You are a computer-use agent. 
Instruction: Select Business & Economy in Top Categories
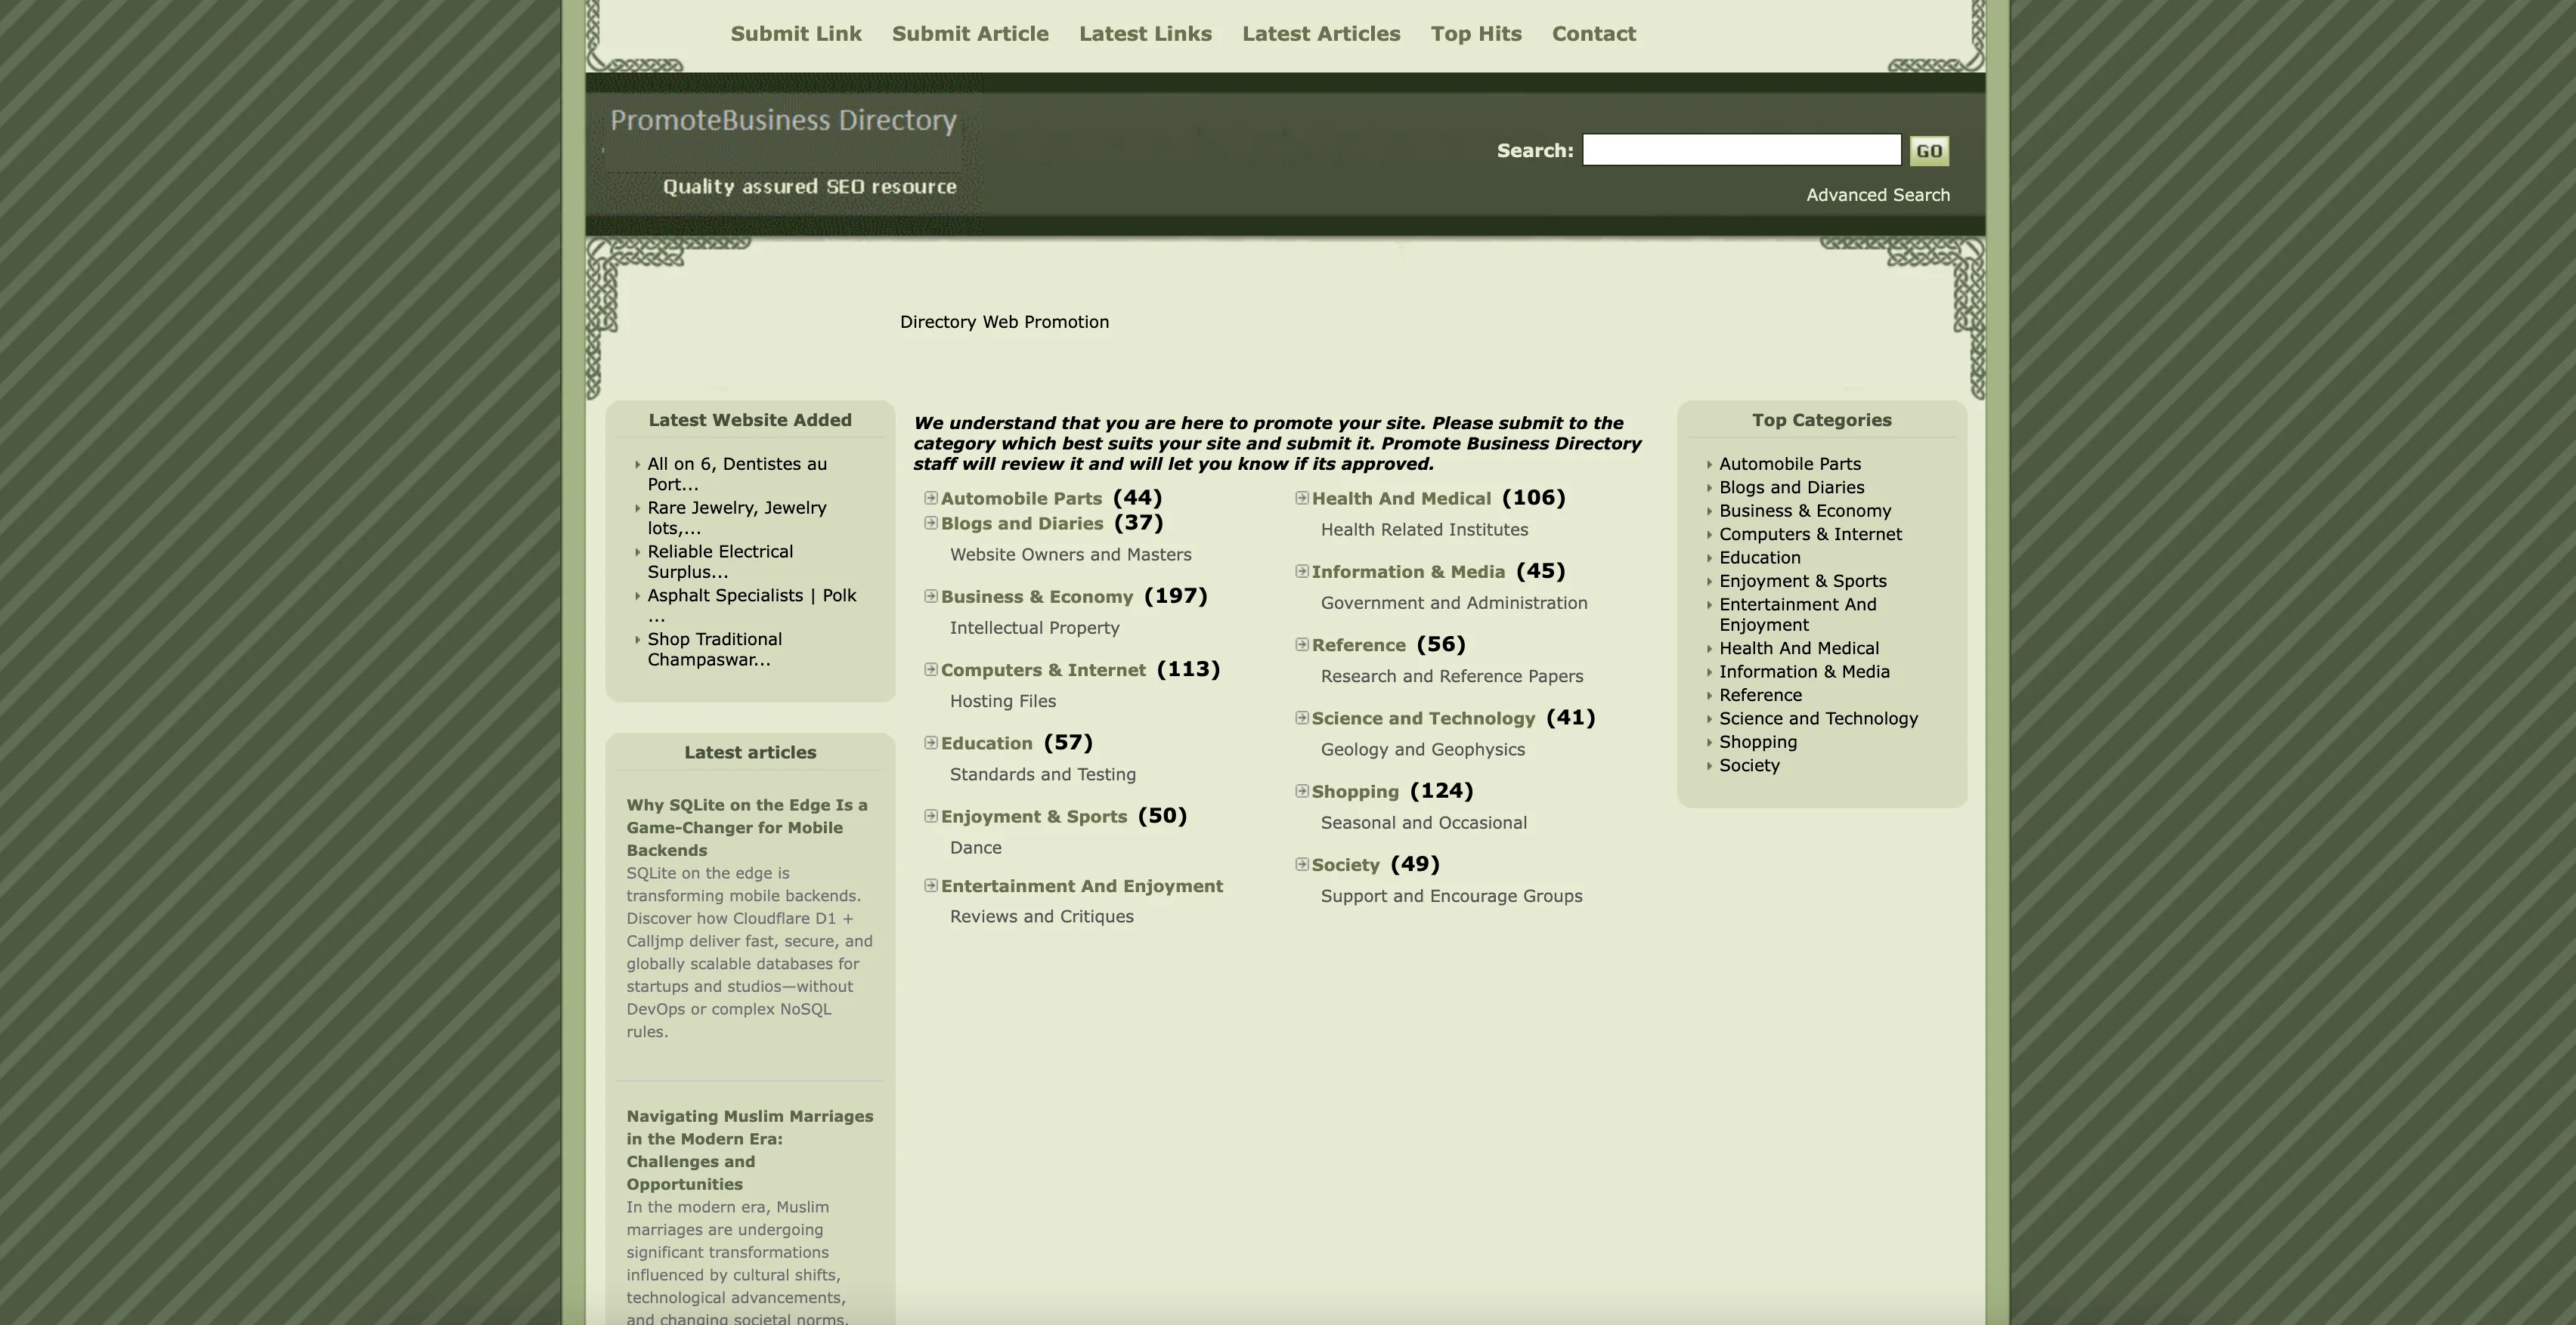(x=1805, y=511)
